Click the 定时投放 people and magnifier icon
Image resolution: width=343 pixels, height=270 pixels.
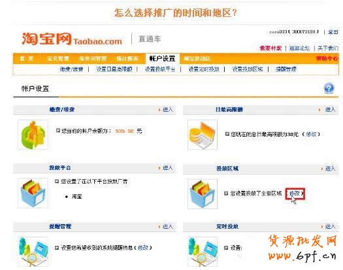[x=203, y=252]
